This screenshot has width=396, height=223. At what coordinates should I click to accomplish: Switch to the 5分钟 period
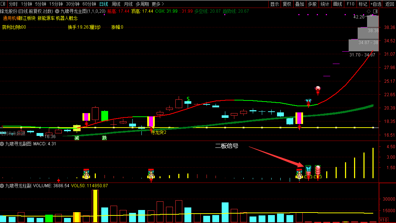click(41, 4)
